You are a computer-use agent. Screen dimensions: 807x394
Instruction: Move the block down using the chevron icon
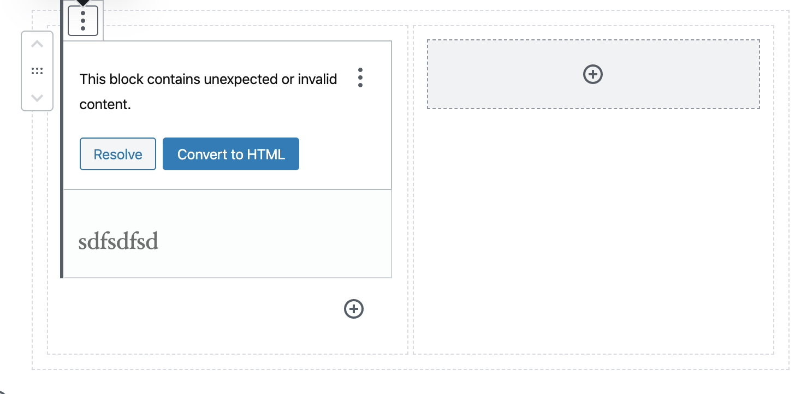tap(37, 98)
